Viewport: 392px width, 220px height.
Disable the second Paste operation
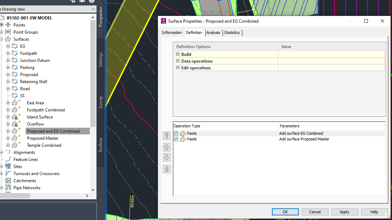coord(176,139)
